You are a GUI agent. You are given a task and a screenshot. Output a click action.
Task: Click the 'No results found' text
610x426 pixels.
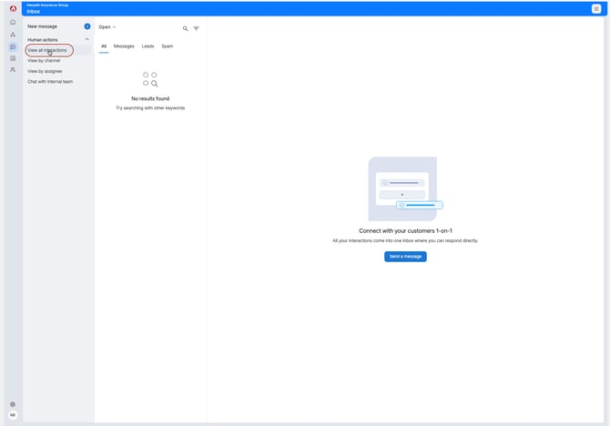150,98
